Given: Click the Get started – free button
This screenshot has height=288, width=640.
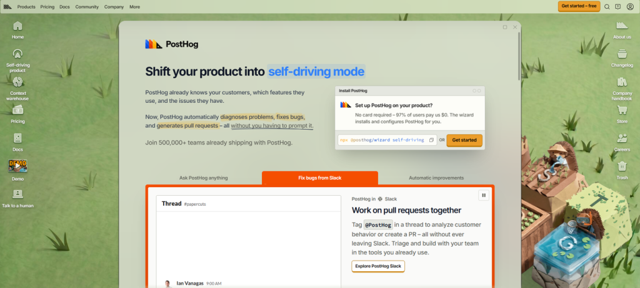Looking at the screenshot, I should click(579, 6).
